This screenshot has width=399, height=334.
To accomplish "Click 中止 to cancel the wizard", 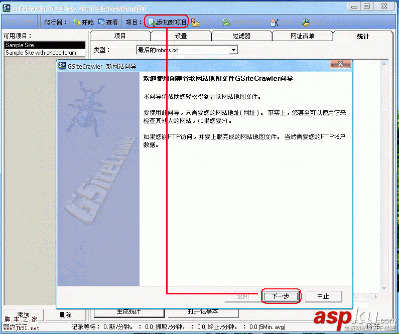I will click(323, 296).
